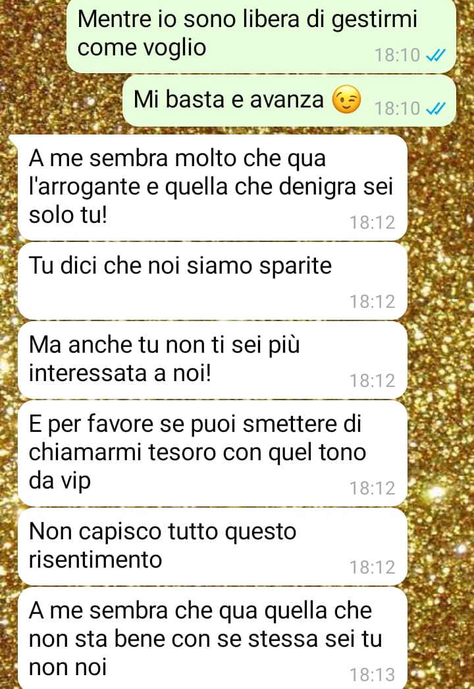Select the 'Non capisco tutto questo risentimento' bubble
Screen dimensions: 474x689
click(213, 547)
